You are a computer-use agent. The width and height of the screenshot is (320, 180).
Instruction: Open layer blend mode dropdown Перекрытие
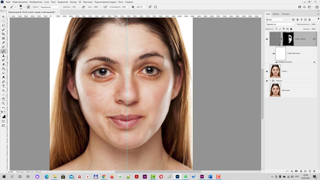click(280, 24)
